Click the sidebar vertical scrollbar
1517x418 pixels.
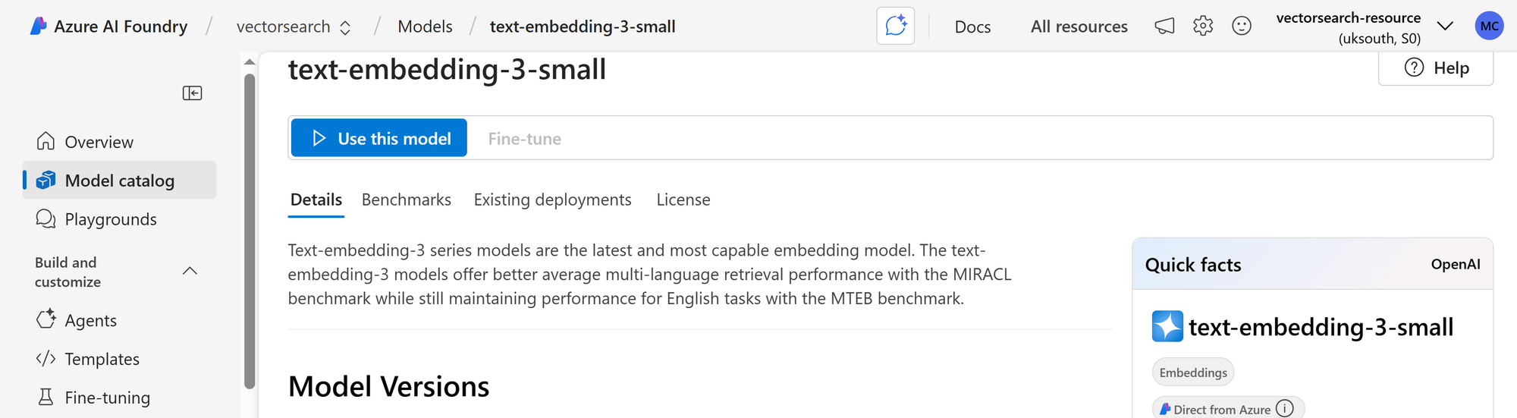coord(250,228)
